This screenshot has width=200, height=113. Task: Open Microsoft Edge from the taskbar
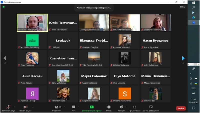193,17
